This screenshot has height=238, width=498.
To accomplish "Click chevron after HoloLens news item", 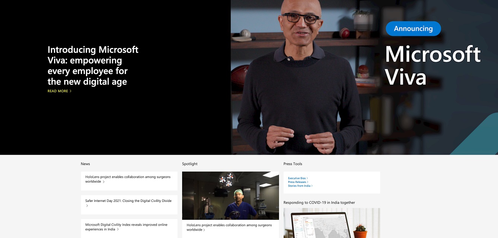I will point(104,182).
